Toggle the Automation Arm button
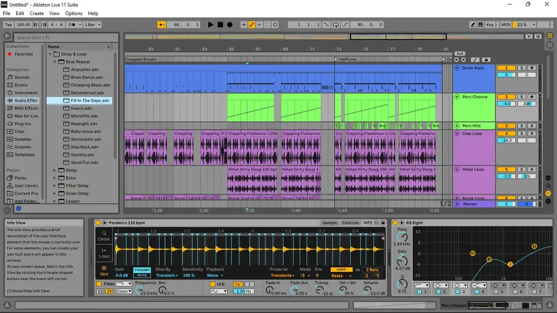Screen dimensions: 557x313 tap(252, 25)
